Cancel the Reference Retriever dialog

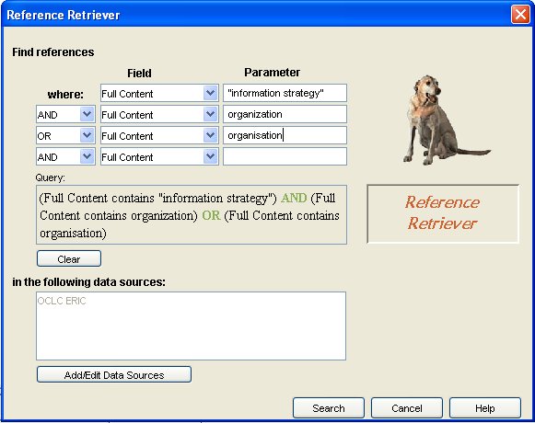click(407, 407)
